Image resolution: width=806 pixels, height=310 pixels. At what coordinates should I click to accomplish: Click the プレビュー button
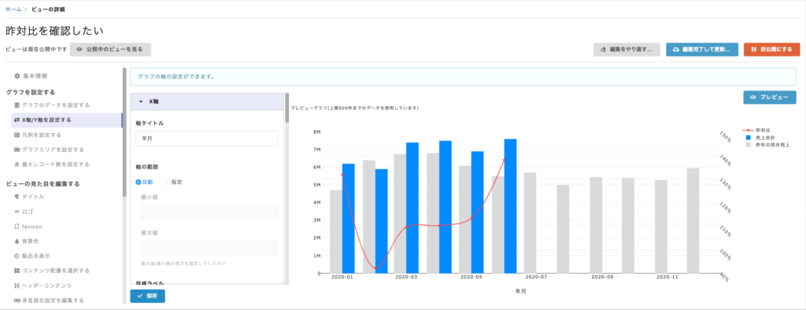770,97
